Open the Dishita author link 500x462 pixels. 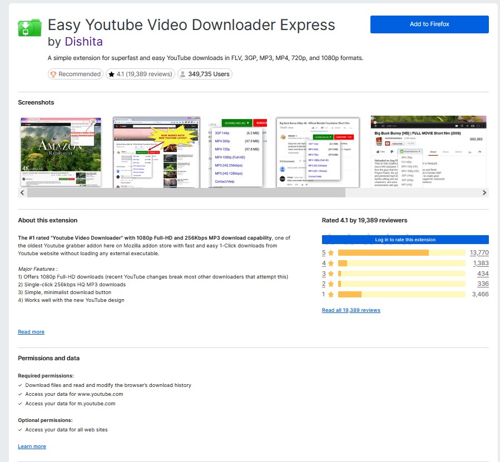(x=83, y=42)
